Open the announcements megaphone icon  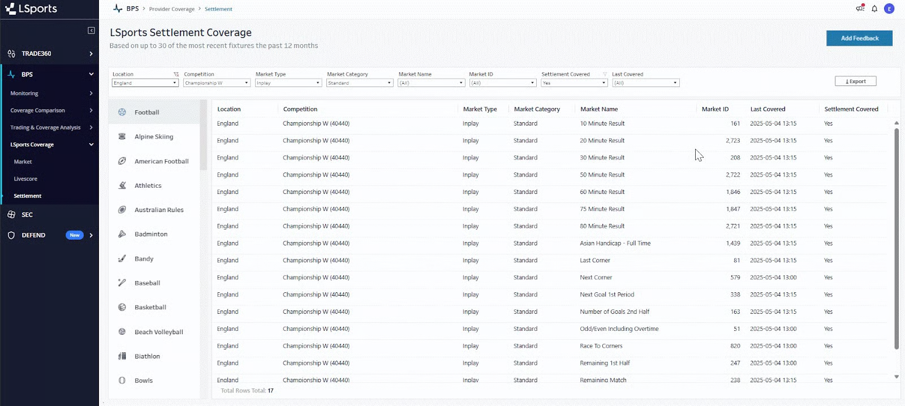click(x=860, y=8)
